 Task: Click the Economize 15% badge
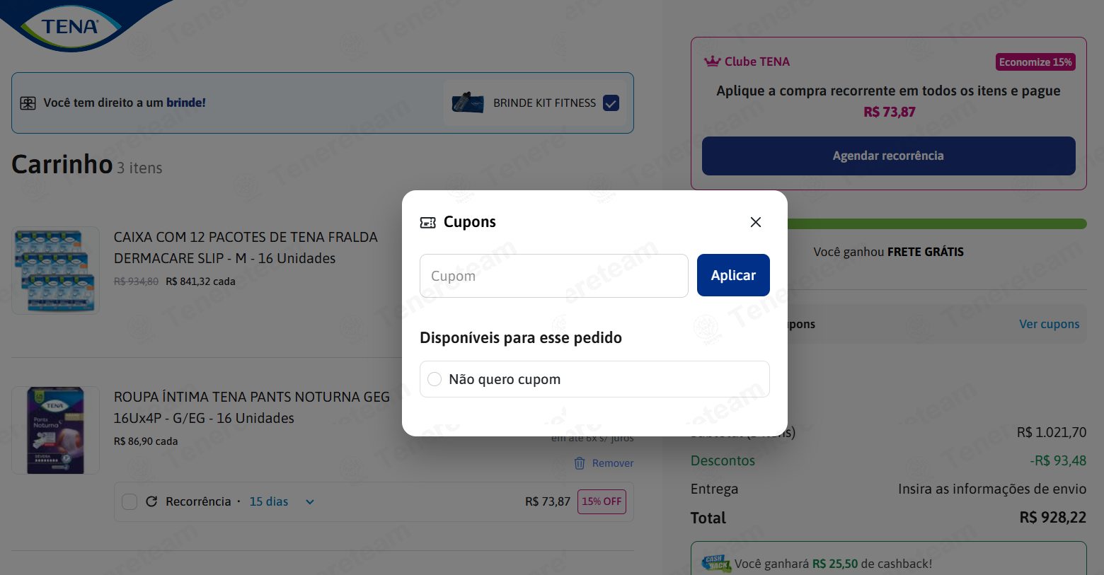(1035, 62)
